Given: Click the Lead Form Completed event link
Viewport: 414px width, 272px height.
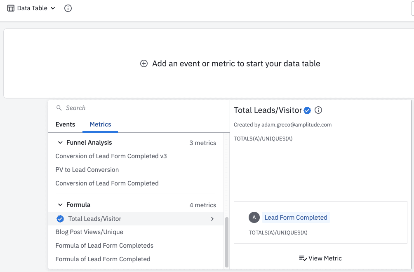Looking at the screenshot, I should (296, 218).
